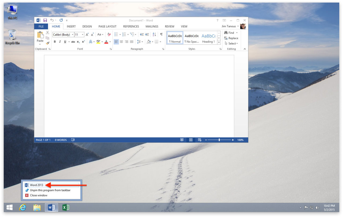The width and height of the screenshot is (343, 217).
Task: Select Word 2013 from the jump list
Action: [36, 185]
